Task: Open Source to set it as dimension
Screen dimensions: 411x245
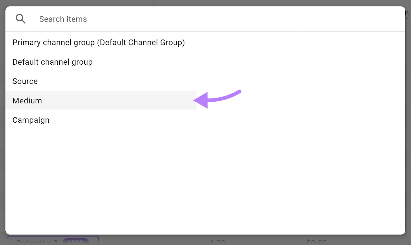Action: tap(25, 81)
